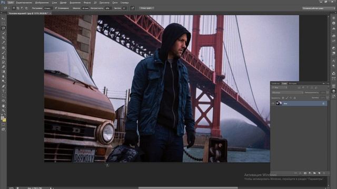This screenshot has width=337, height=189.
Task: Select the Pen tool
Action: [x=3, y=86]
